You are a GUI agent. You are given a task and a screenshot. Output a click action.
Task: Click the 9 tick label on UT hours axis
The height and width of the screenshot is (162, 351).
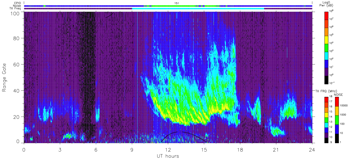(132, 149)
